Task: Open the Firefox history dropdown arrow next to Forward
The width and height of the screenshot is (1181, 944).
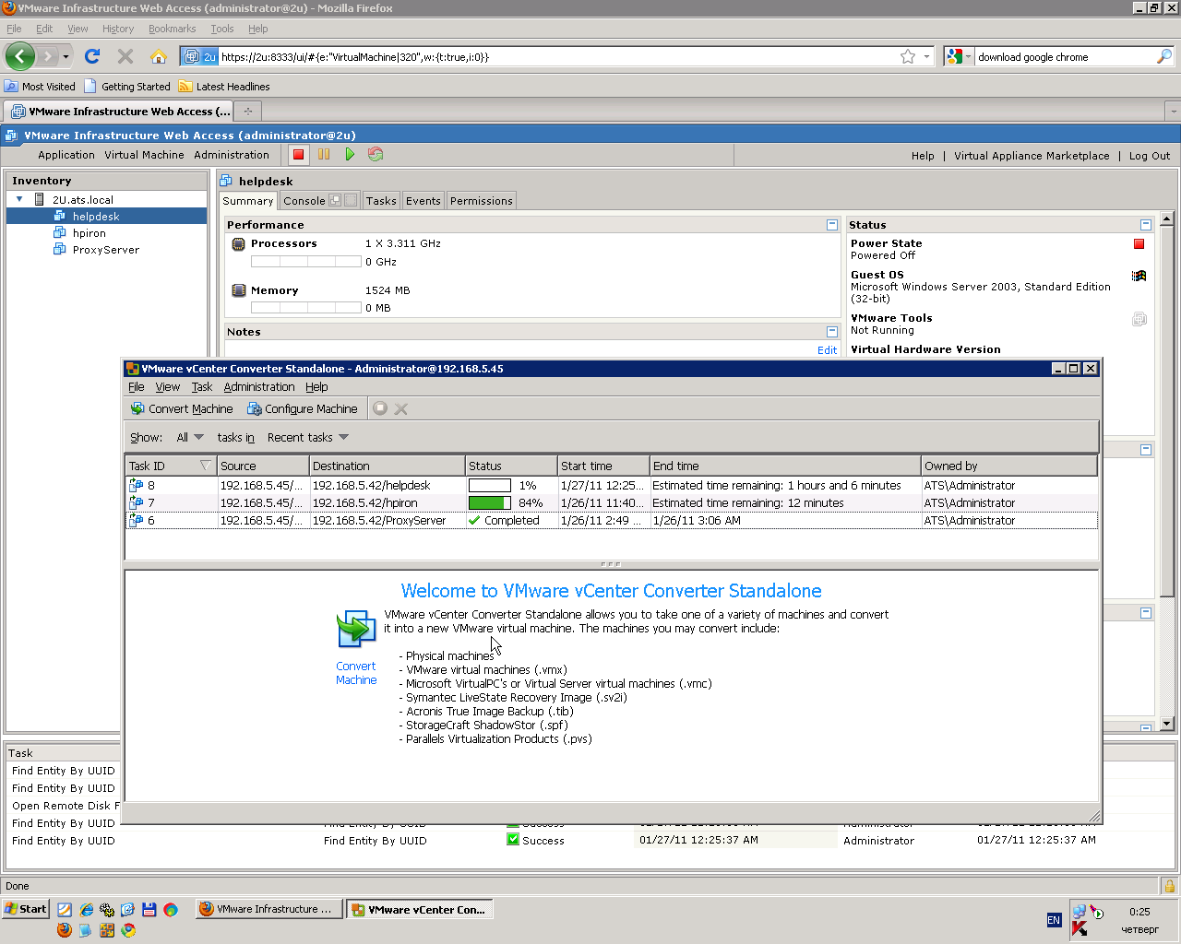Action: [x=66, y=56]
